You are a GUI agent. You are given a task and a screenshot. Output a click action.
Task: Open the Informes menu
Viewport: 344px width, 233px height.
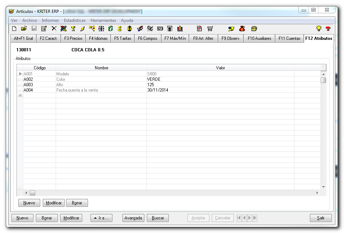[50, 20]
